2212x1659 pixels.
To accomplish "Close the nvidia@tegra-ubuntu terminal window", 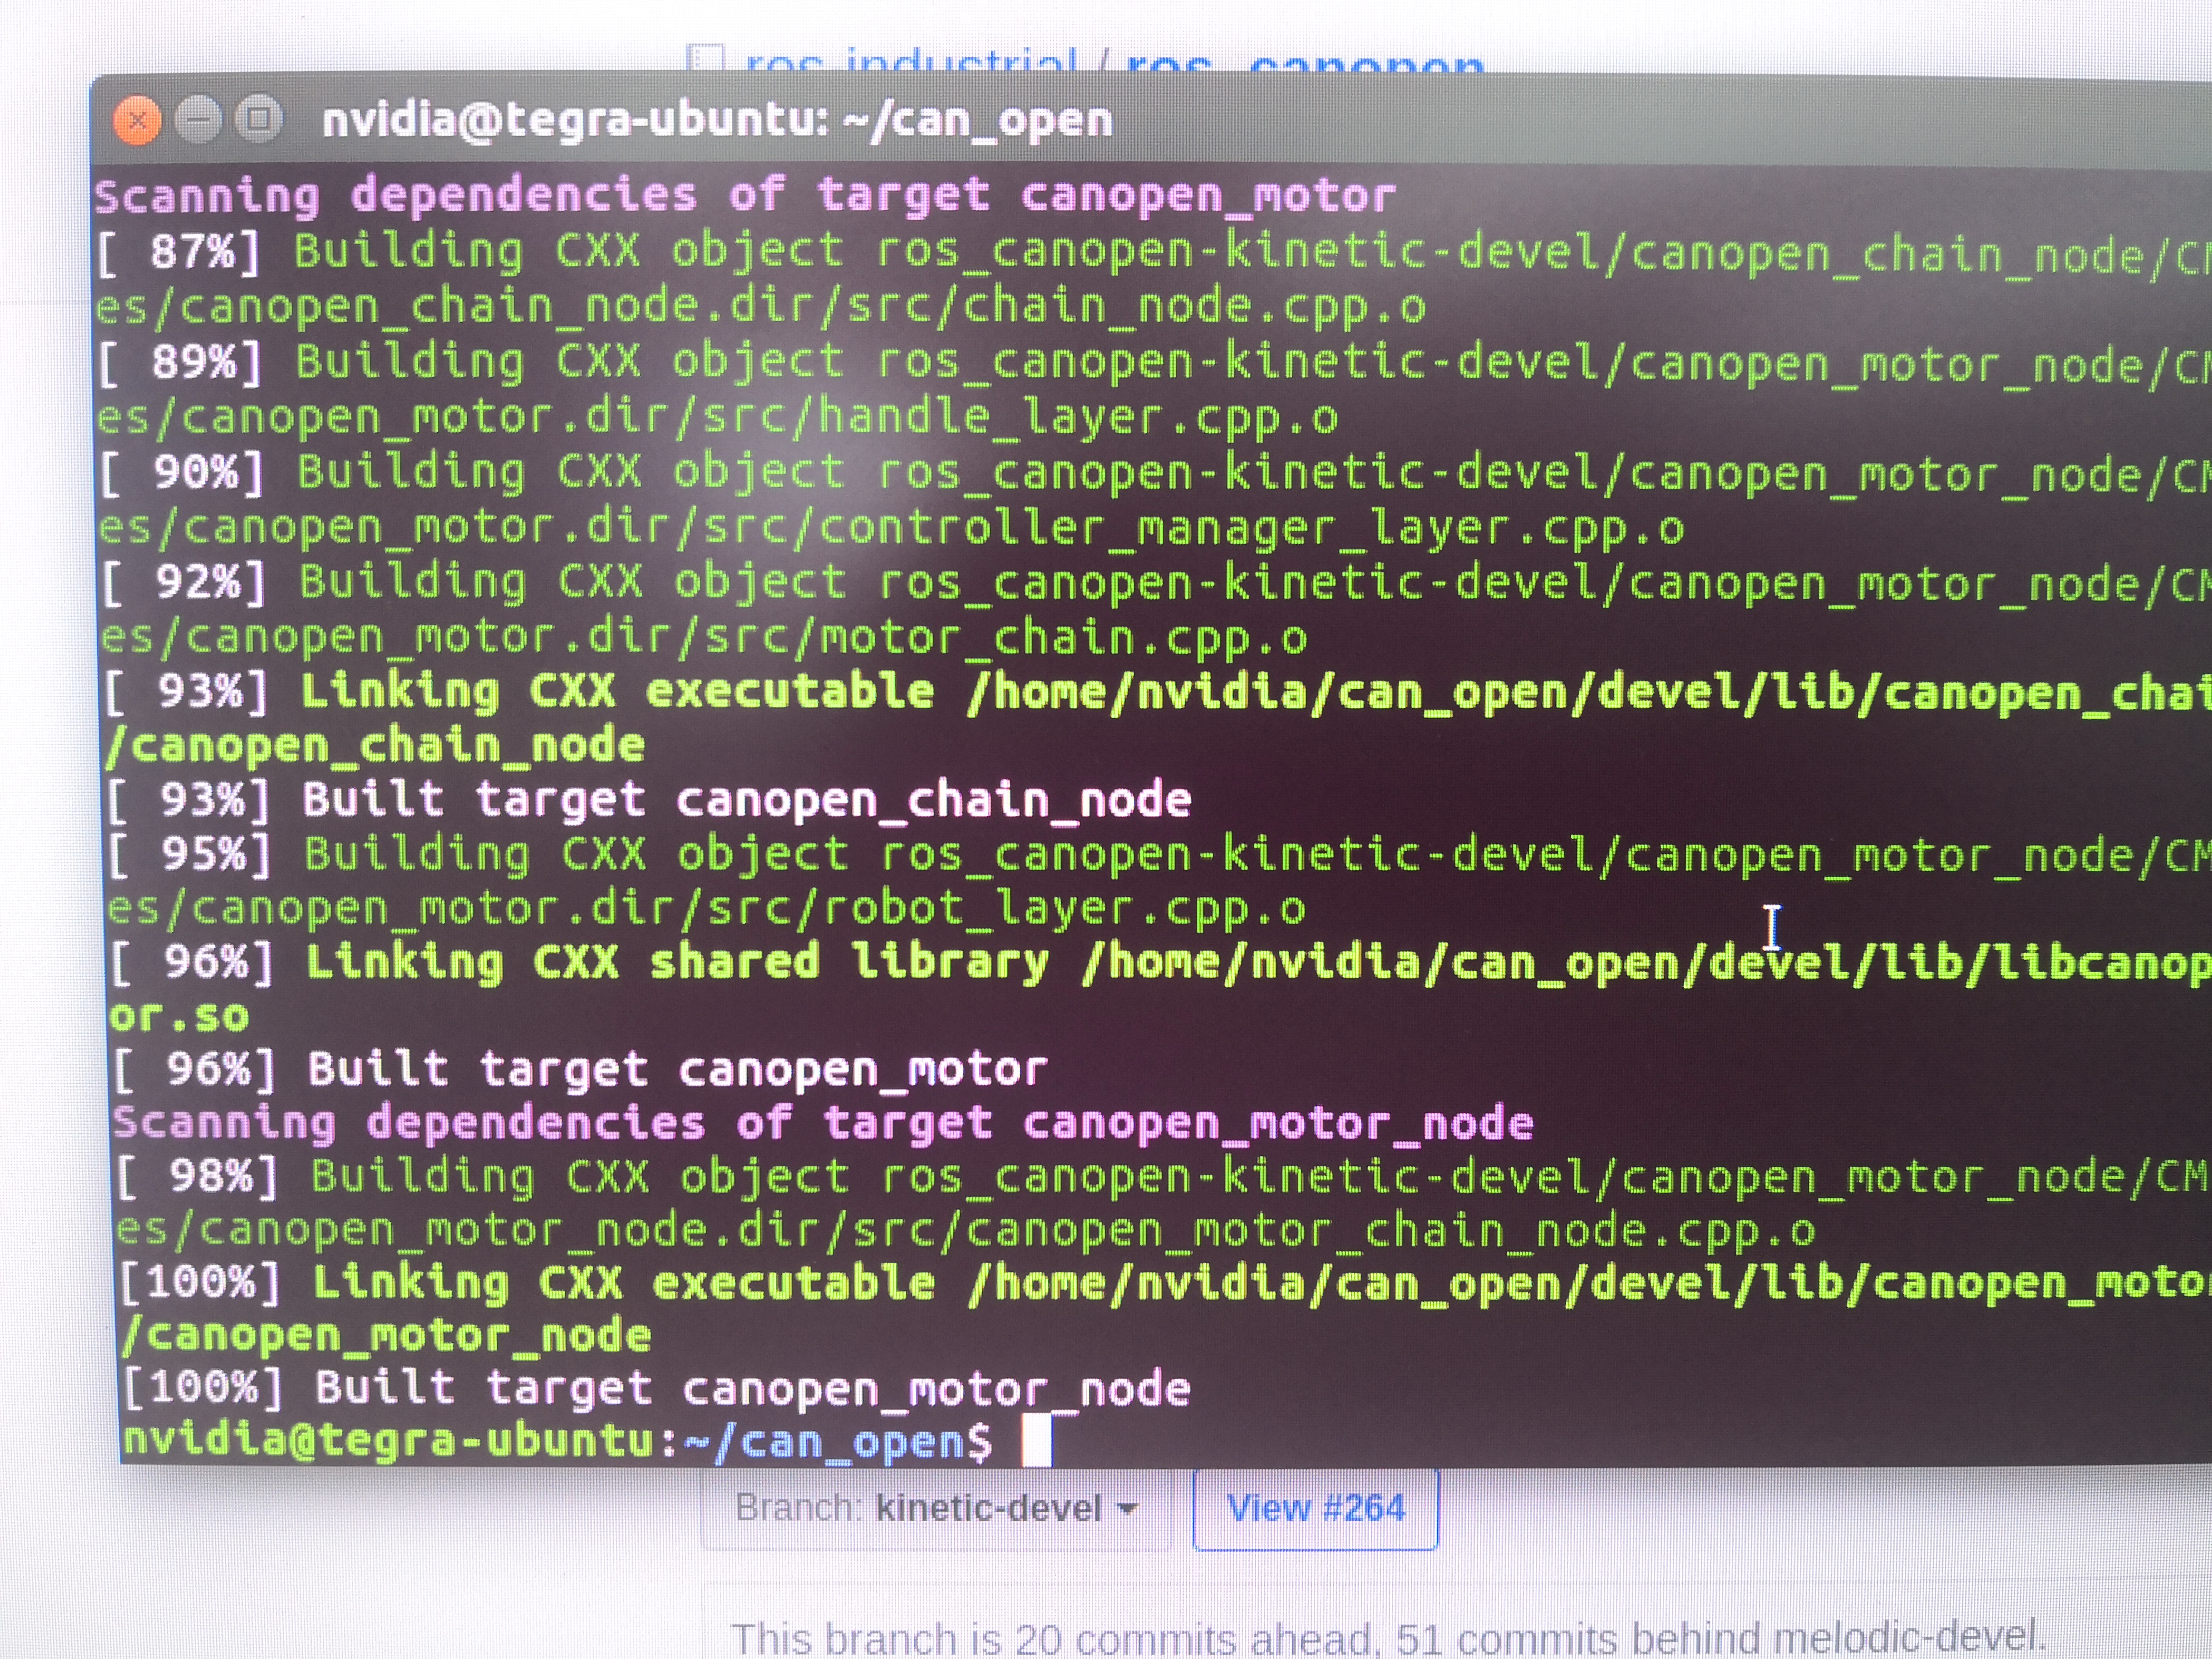I will [137, 121].
